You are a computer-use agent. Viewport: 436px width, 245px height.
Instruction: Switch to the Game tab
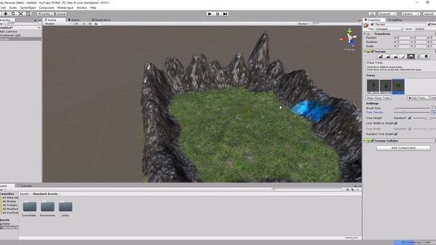(74, 20)
